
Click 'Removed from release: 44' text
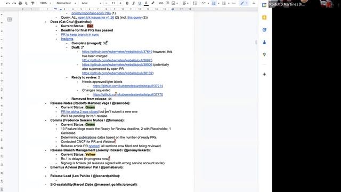[x=92, y=99]
